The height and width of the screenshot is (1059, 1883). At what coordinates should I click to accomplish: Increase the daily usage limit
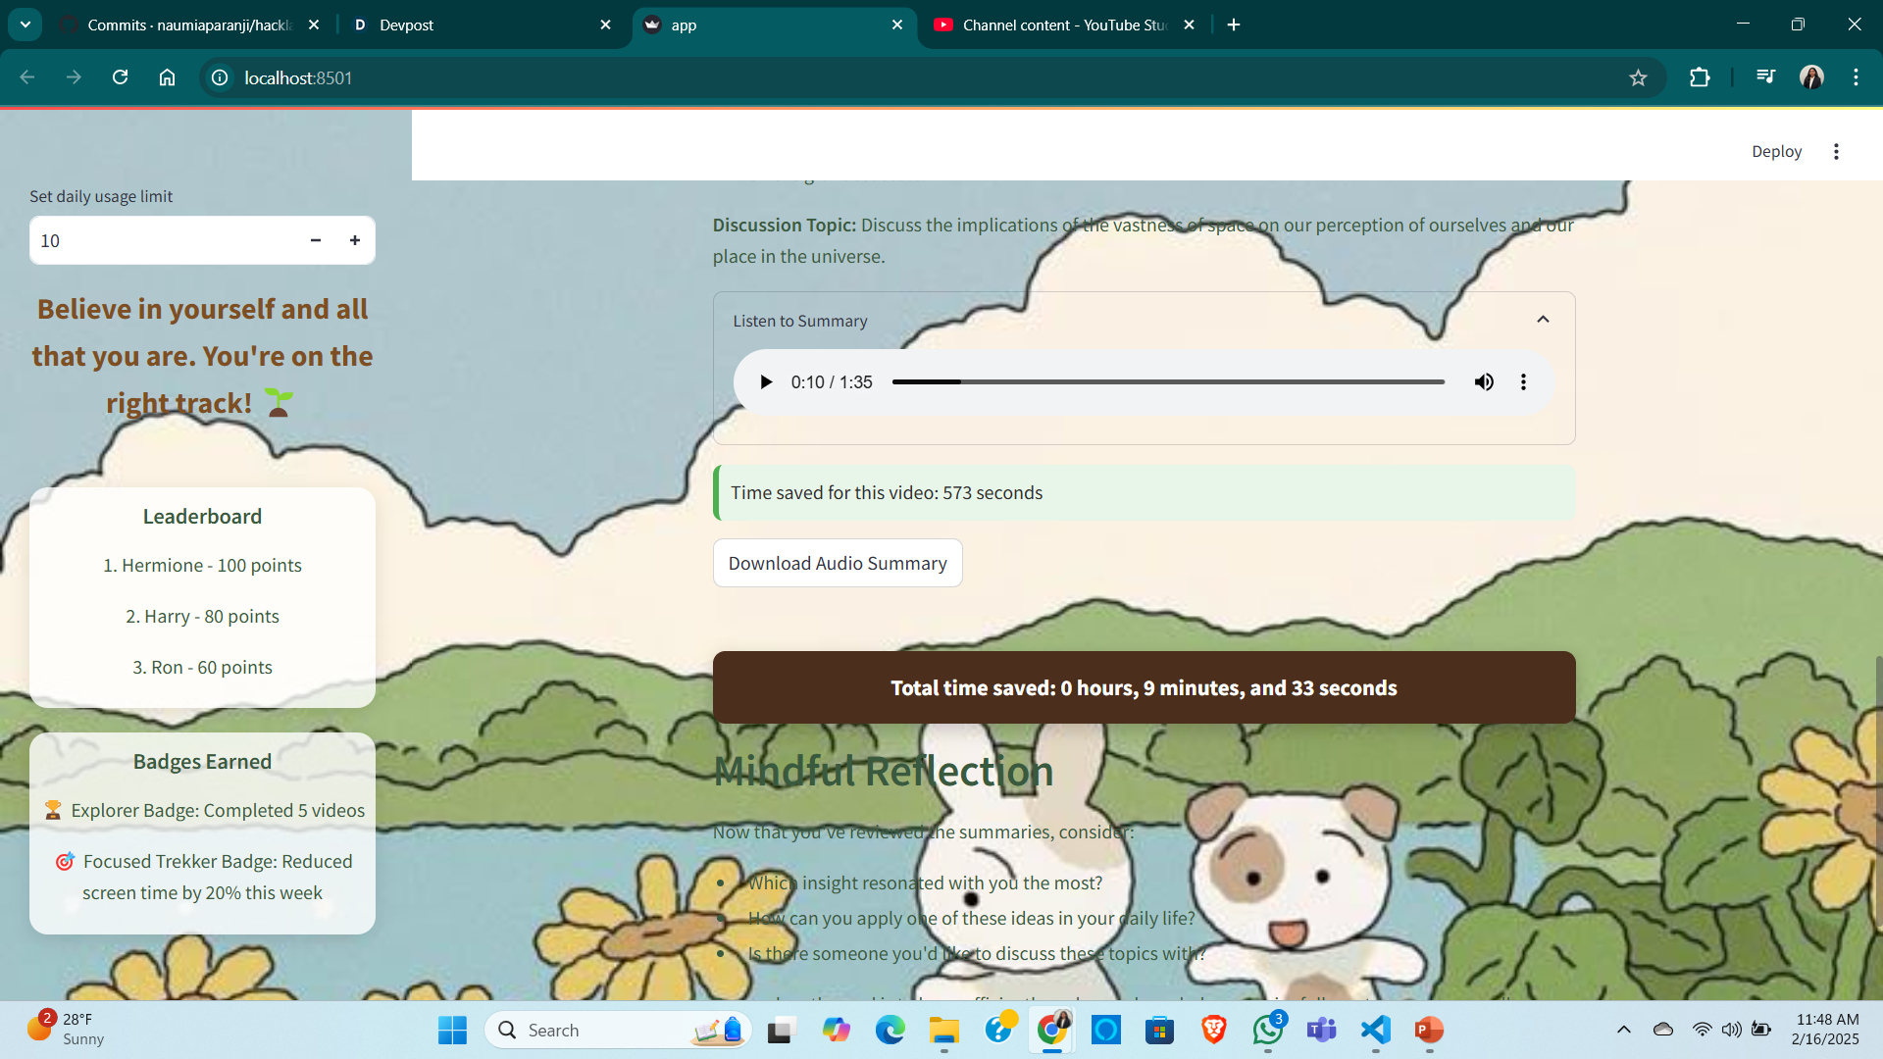coord(355,240)
